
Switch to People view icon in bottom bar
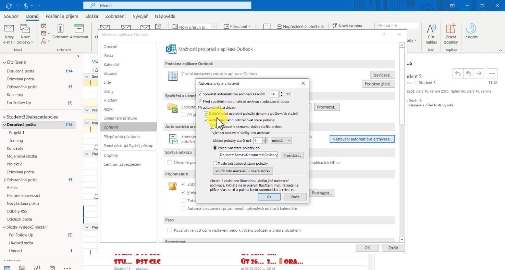[37, 268]
